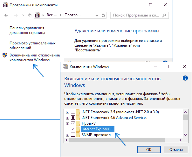The height and width of the screenshot is (157, 192).
Task: Uncheck the Hyper-V checkbox
Action: [x=73, y=123]
